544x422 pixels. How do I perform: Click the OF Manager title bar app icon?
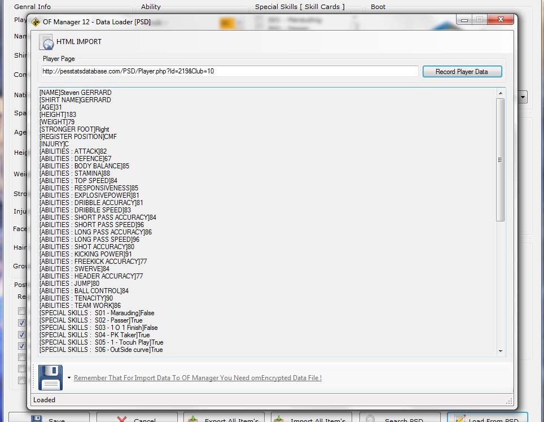pyautogui.click(x=36, y=22)
